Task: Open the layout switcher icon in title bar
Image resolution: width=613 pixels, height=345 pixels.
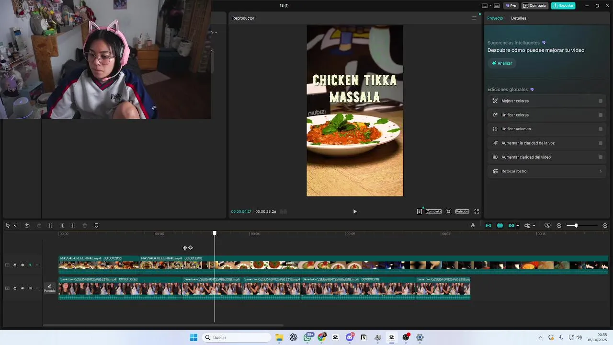Action: [485, 6]
